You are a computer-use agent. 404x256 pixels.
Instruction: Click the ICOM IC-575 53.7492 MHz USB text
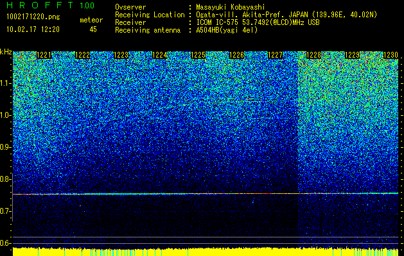(258, 22)
